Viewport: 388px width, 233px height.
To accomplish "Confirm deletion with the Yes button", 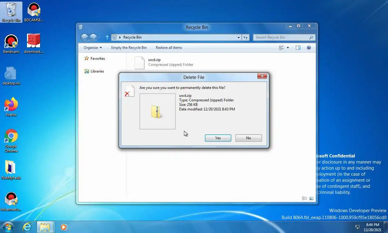I will [x=218, y=138].
